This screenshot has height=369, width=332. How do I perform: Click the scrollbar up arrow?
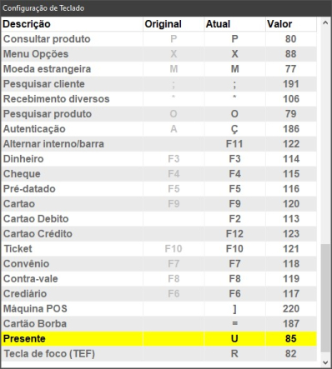coord(325,23)
